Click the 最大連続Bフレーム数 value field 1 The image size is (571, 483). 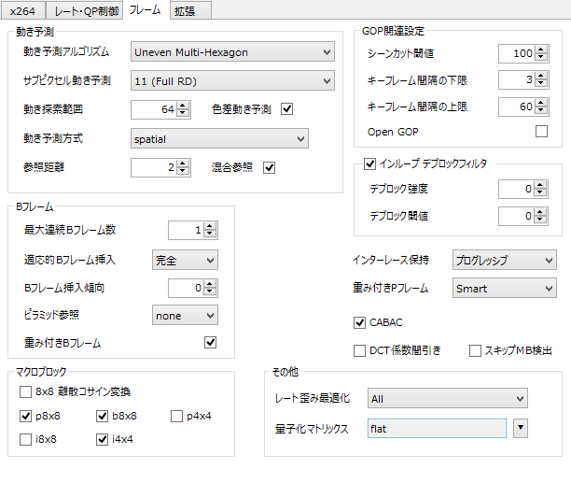click(186, 231)
